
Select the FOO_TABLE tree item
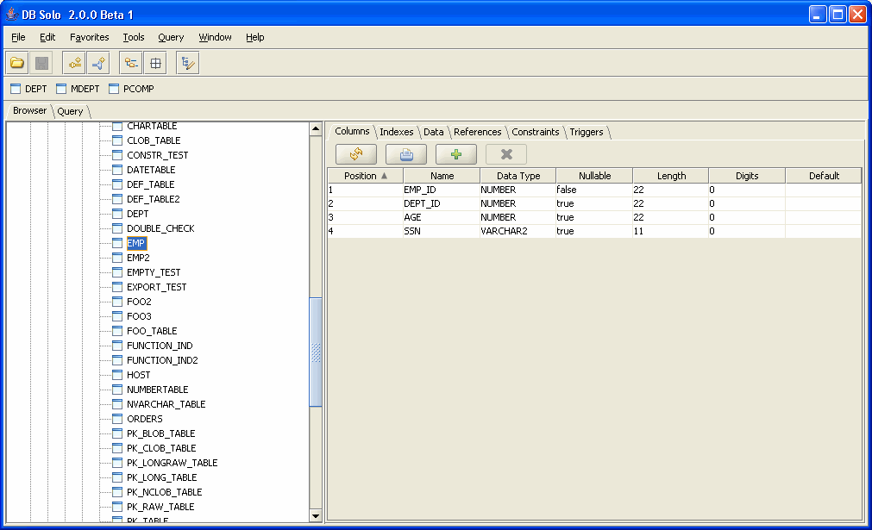152,331
